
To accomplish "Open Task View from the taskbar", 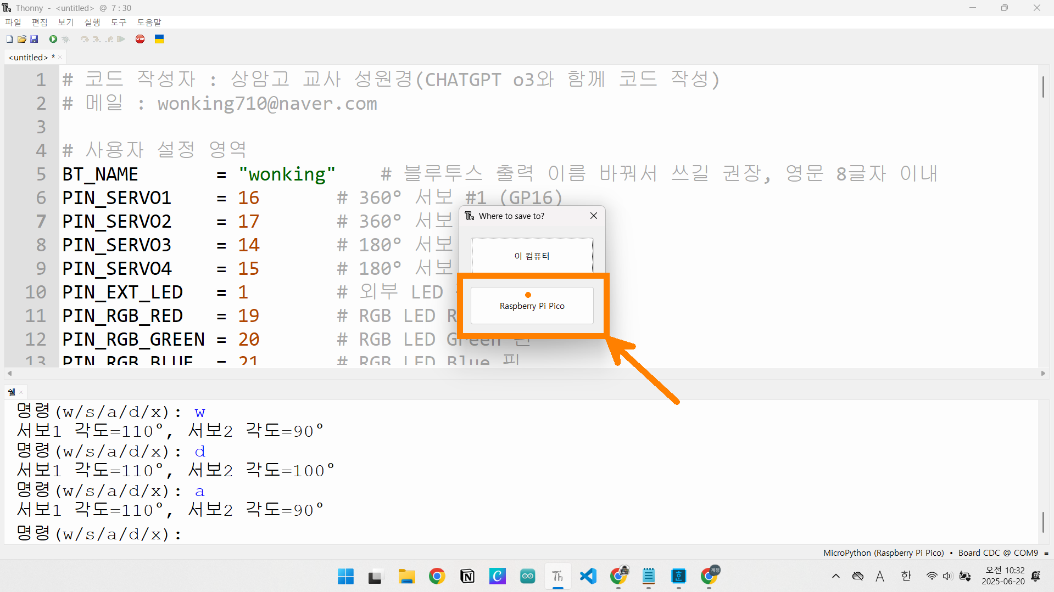I will pos(375,576).
